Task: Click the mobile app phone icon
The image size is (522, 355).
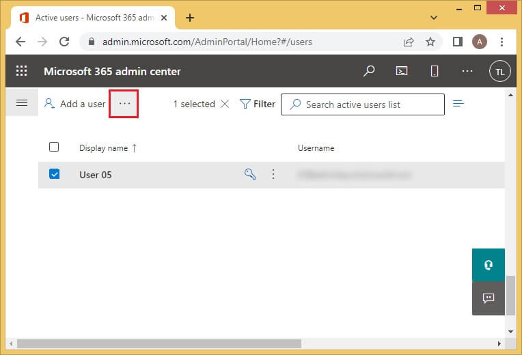Action: tap(434, 71)
